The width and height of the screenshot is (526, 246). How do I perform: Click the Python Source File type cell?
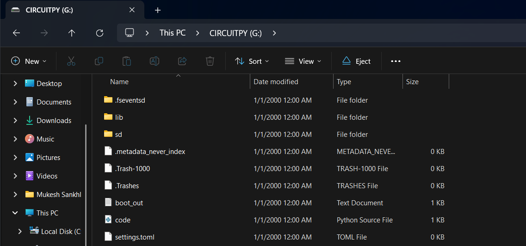(x=365, y=220)
